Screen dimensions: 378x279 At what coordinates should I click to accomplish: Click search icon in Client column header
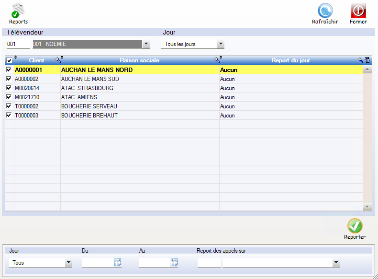(x=58, y=60)
